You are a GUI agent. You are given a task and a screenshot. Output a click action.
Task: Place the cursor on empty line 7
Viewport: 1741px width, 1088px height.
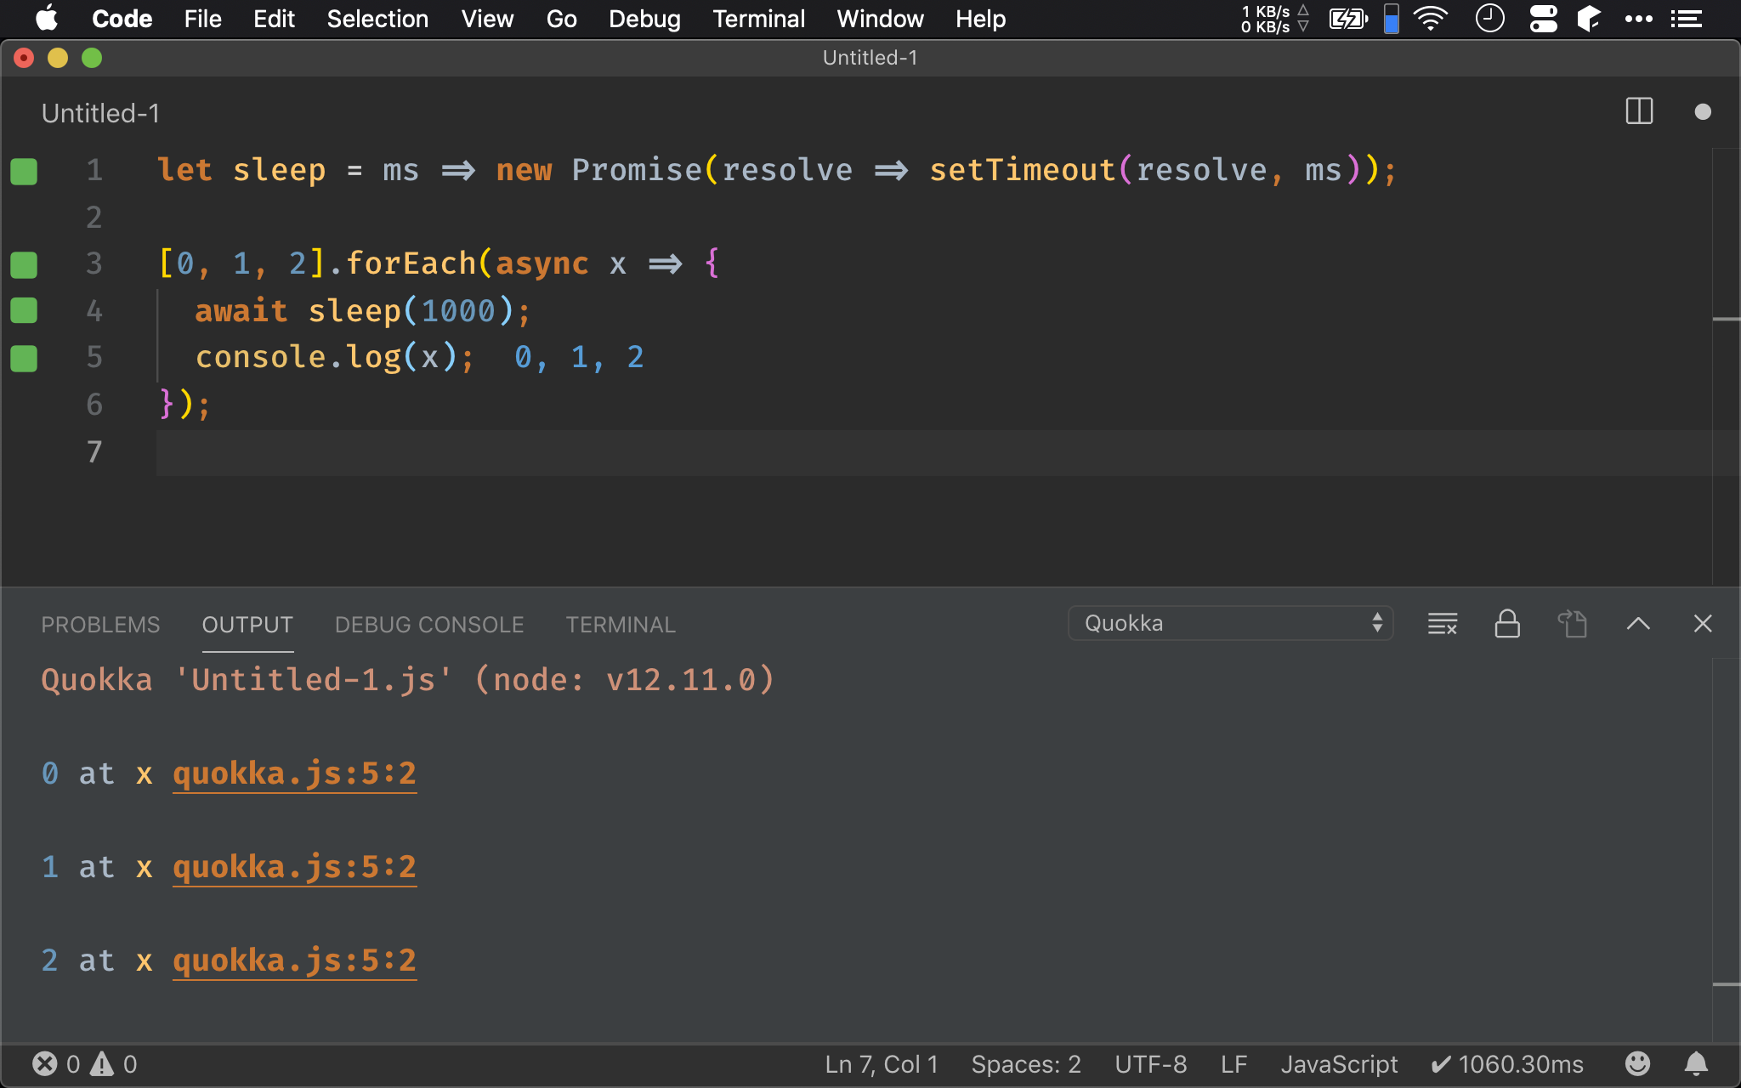[510, 451]
